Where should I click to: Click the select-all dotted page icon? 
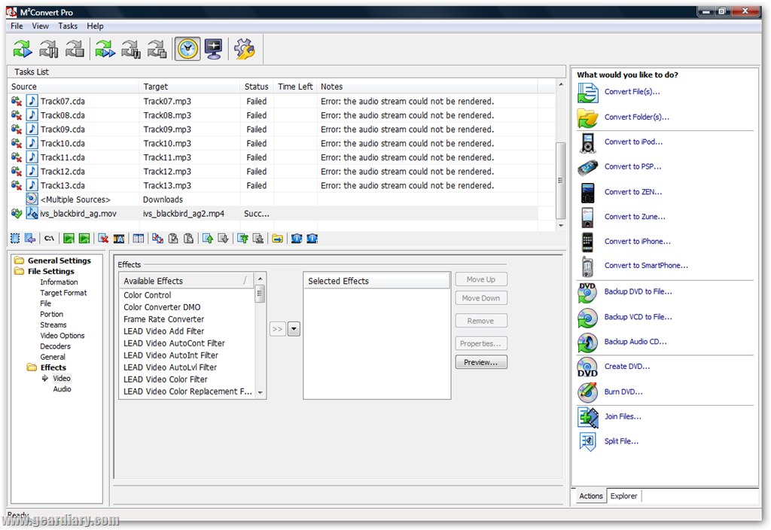pyautogui.click(x=15, y=239)
